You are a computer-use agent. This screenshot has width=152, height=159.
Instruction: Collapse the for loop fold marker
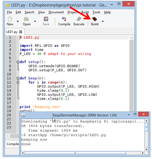(x=18, y=82)
